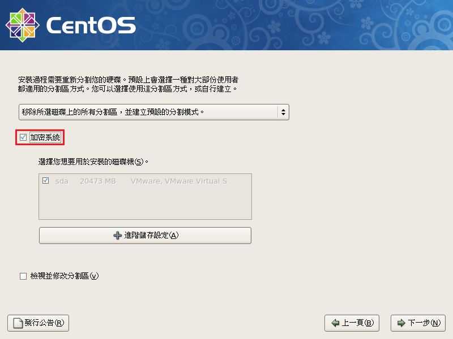Click the empty area in the drive list
This screenshot has width=453, height=339.
click(145, 203)
